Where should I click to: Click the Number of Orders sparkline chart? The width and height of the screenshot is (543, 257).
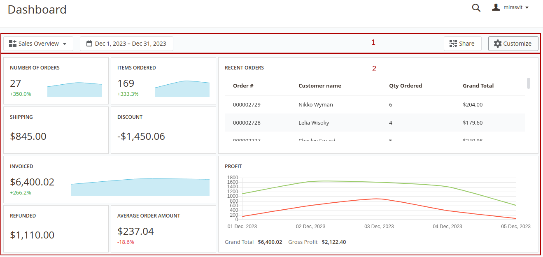tap(75, 90)
